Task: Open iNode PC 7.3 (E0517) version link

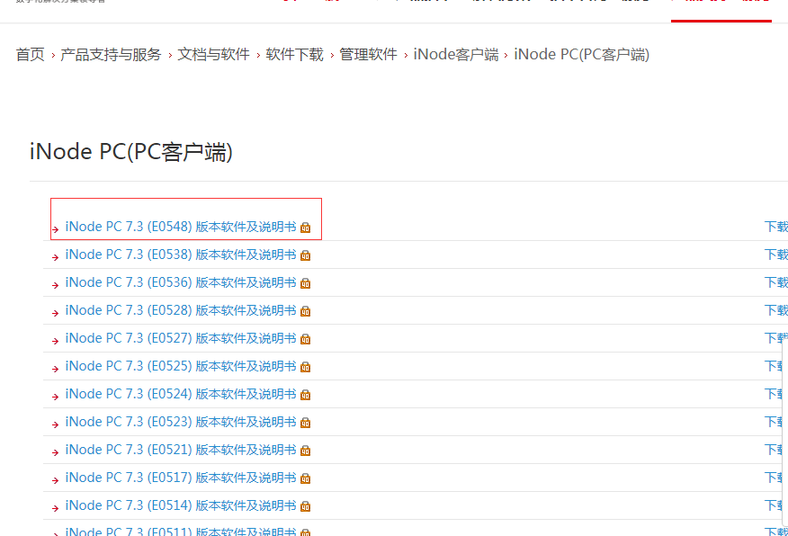Action: [x=181, y=478]
